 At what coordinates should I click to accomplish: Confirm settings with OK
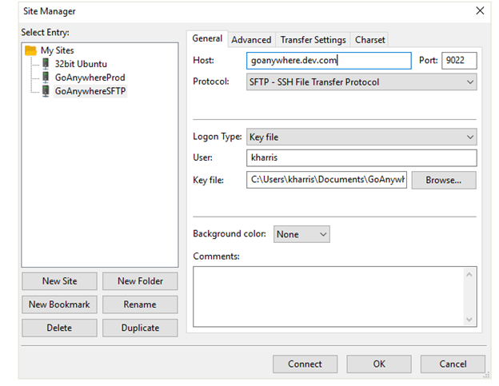pyautogui.click(x=379, y=364)
